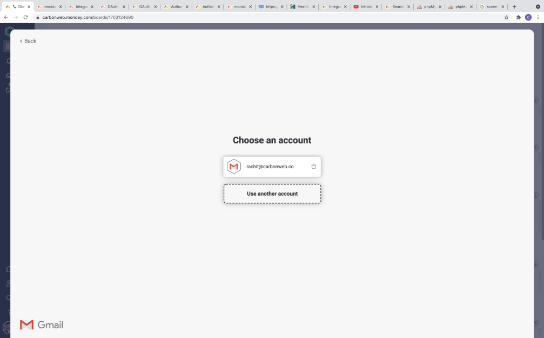The image size is (544, 338).
Task: Go Back from the account chooser
Action: tap(28, 41)
